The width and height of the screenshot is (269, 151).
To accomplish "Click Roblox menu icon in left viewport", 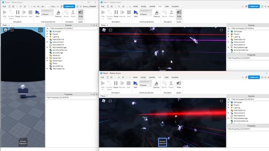I will coord(5,30).
